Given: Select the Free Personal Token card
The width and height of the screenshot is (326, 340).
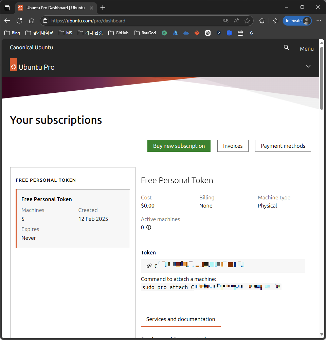Looking at the screenshot, I should pos(73,219).
